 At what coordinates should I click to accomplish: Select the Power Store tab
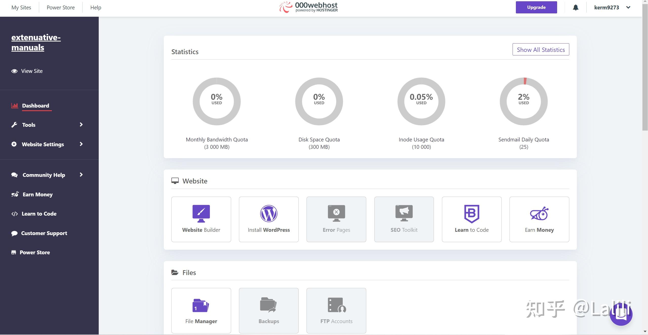tap(61, 7)
